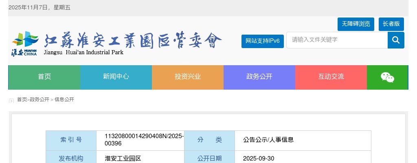Click the 公告公示/人事信息 category value
The image size is (417, 163).
pyautogui.click(x=268, y=140)
